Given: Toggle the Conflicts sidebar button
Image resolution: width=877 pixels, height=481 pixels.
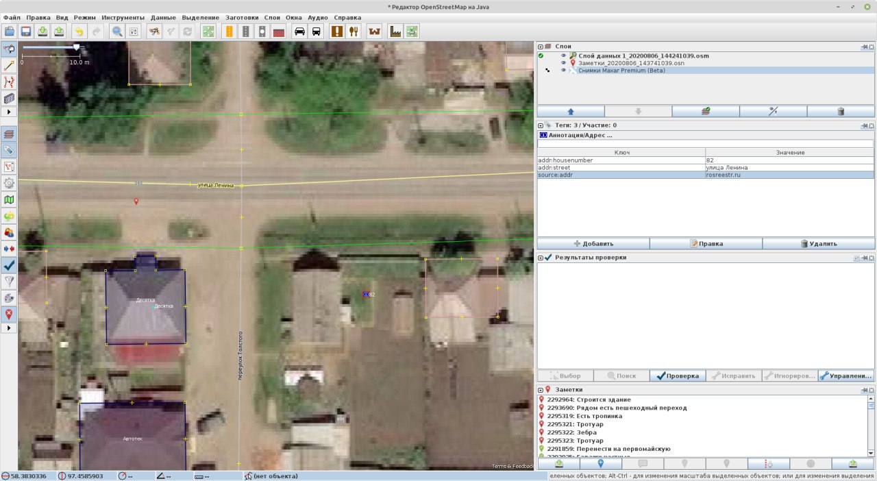Looking at the screenshot, I should [x=10, y=249].
